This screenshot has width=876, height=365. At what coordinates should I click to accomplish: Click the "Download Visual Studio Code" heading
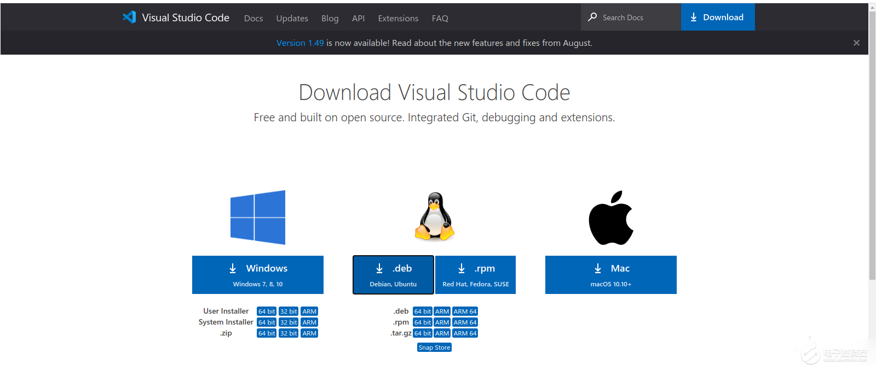point(434,92)
